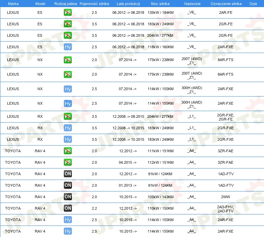
Task: Click ON diesel icon in RAV 4 2WW row
Action: (68, 196)
